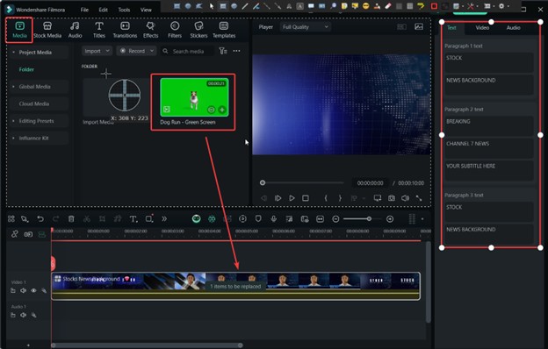
Task: Open the timeline layout options dropdown arrow
Action: 422,219
